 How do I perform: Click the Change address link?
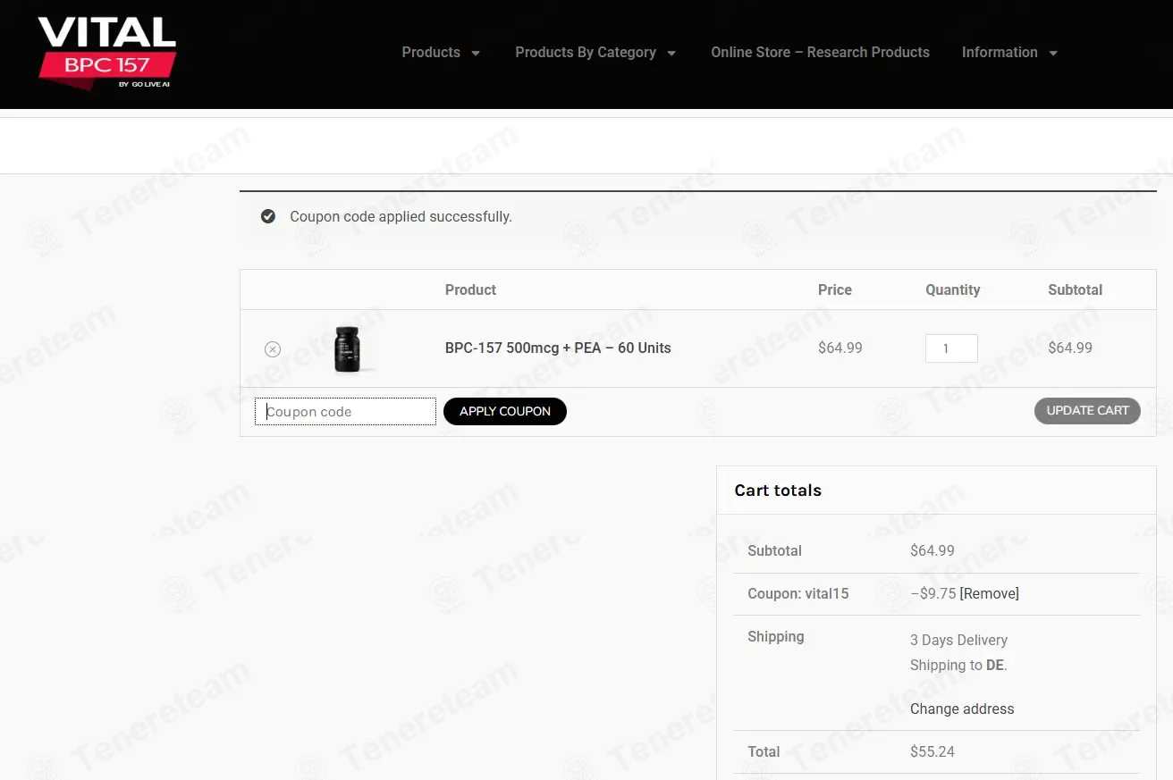point(962,709)
